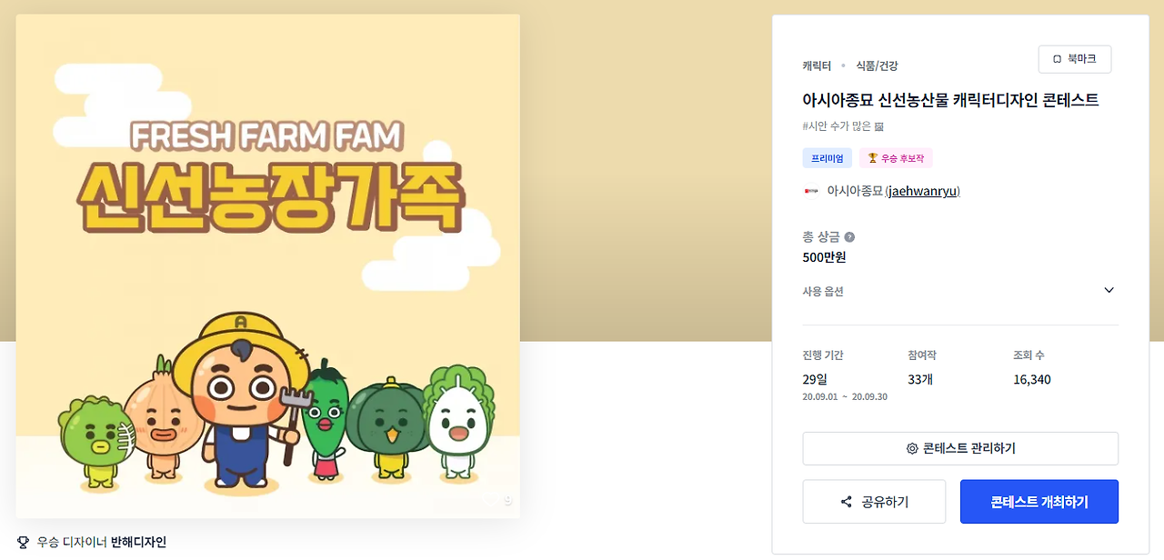Open the 총 상금 help question icon
Screen dimensions: 1164x560
tap(849, 237)
